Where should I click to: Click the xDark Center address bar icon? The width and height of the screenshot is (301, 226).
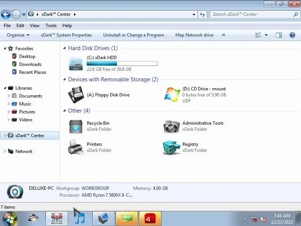click(x=31, y=14)
